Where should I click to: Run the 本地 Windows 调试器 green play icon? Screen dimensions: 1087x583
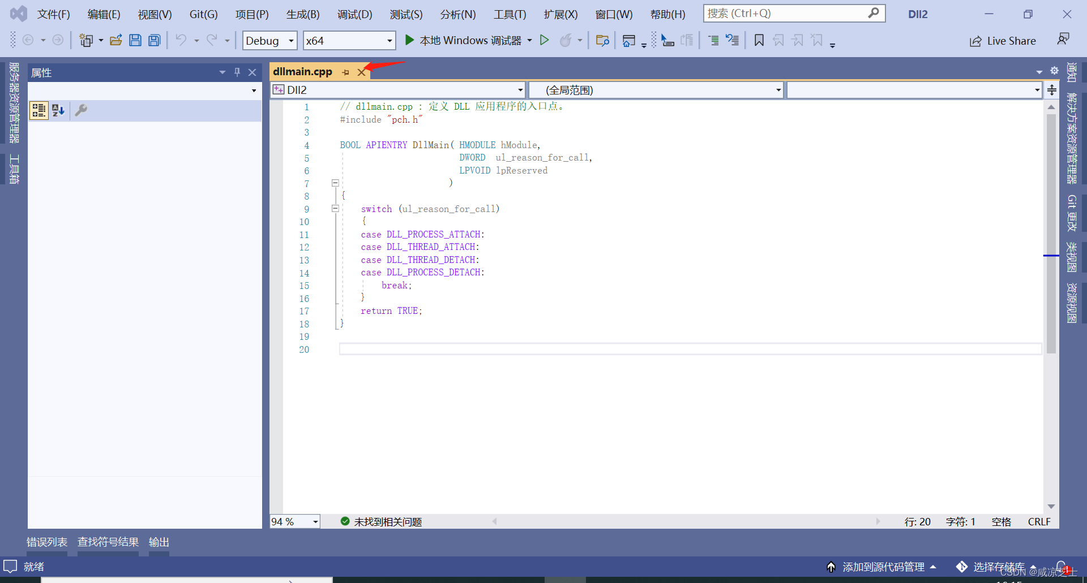pyautogui.click(x=409, y=40)
